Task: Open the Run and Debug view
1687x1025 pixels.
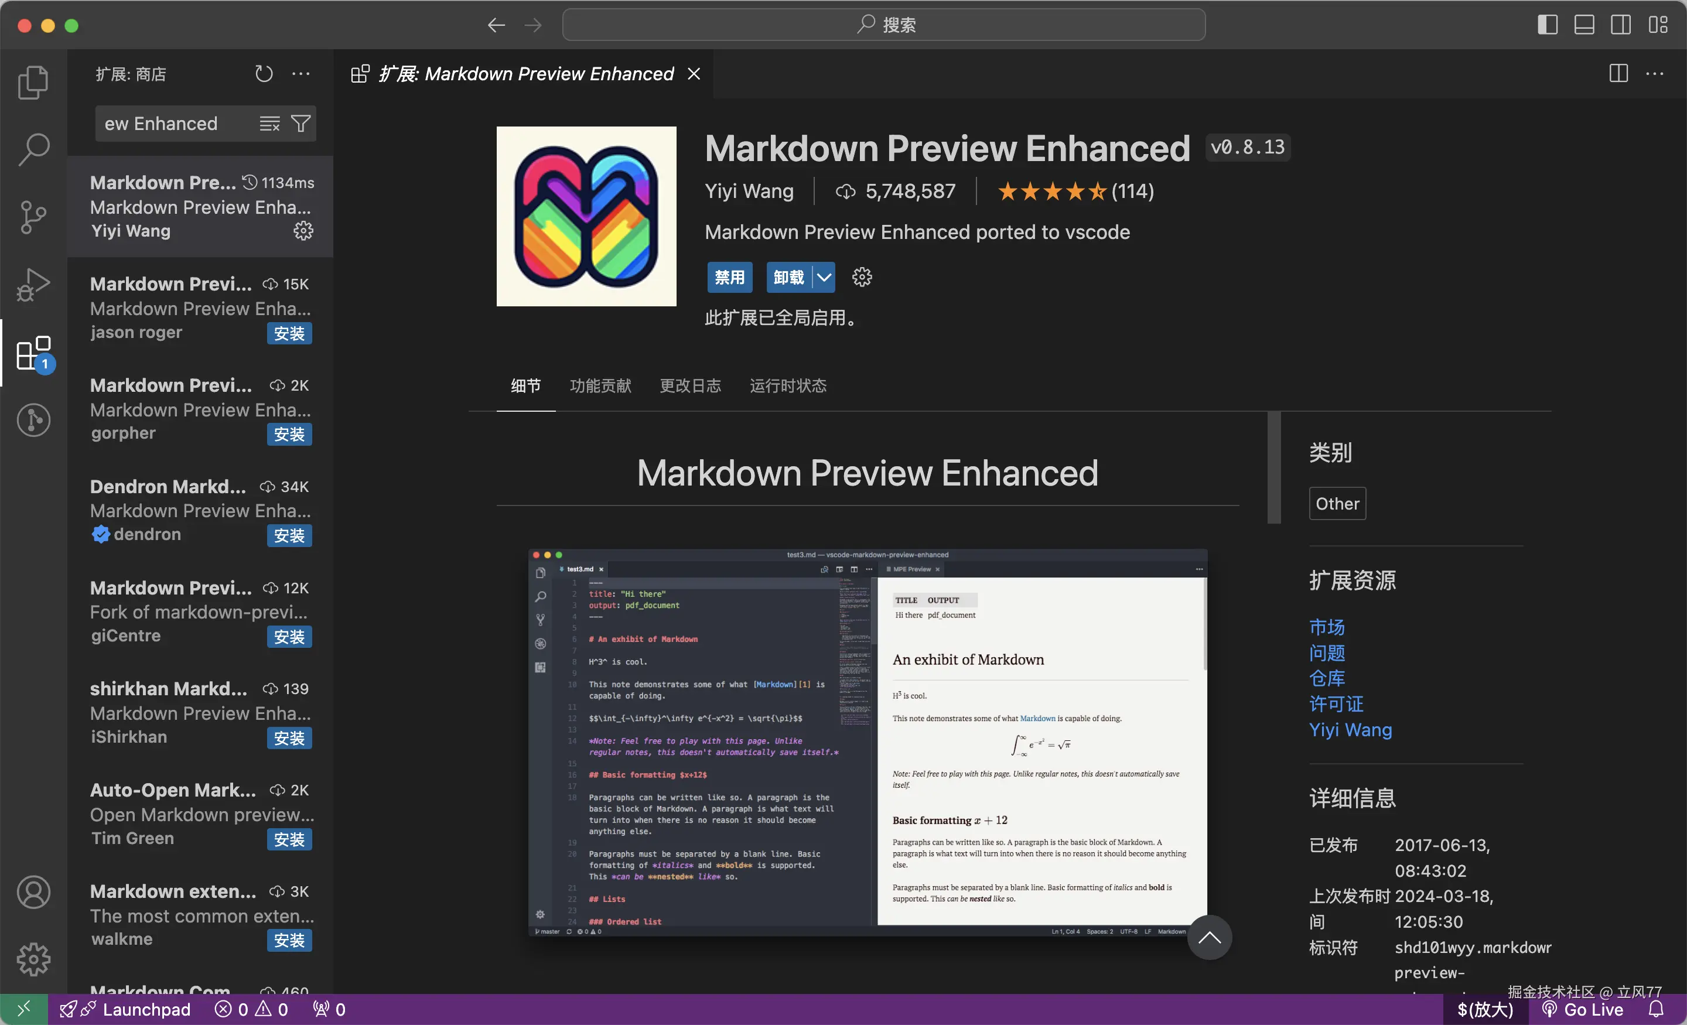Action: click(x=33, y=284)
